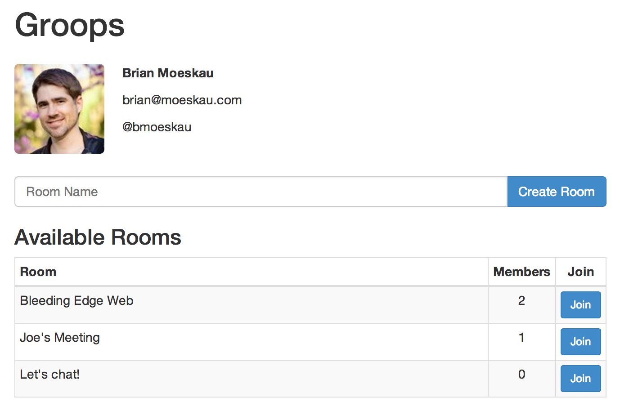Click member count 0 for Let's chat!

(521, 374)
